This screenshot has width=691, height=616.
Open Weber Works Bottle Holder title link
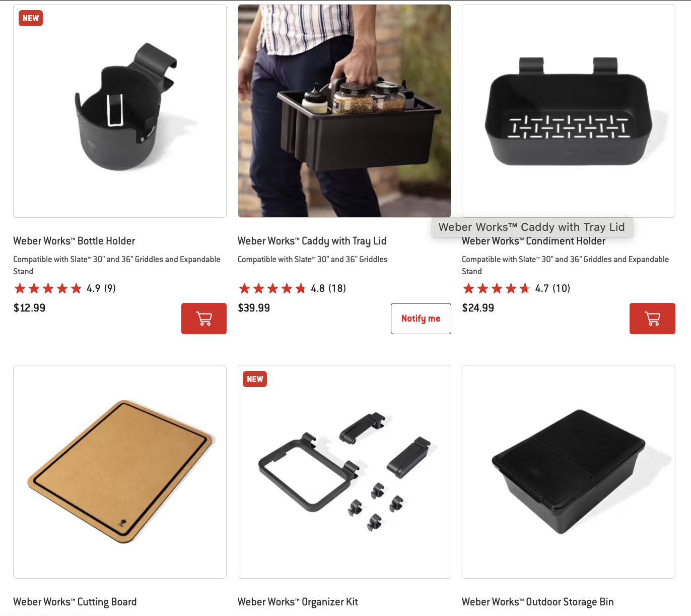(x=74, y=241)
